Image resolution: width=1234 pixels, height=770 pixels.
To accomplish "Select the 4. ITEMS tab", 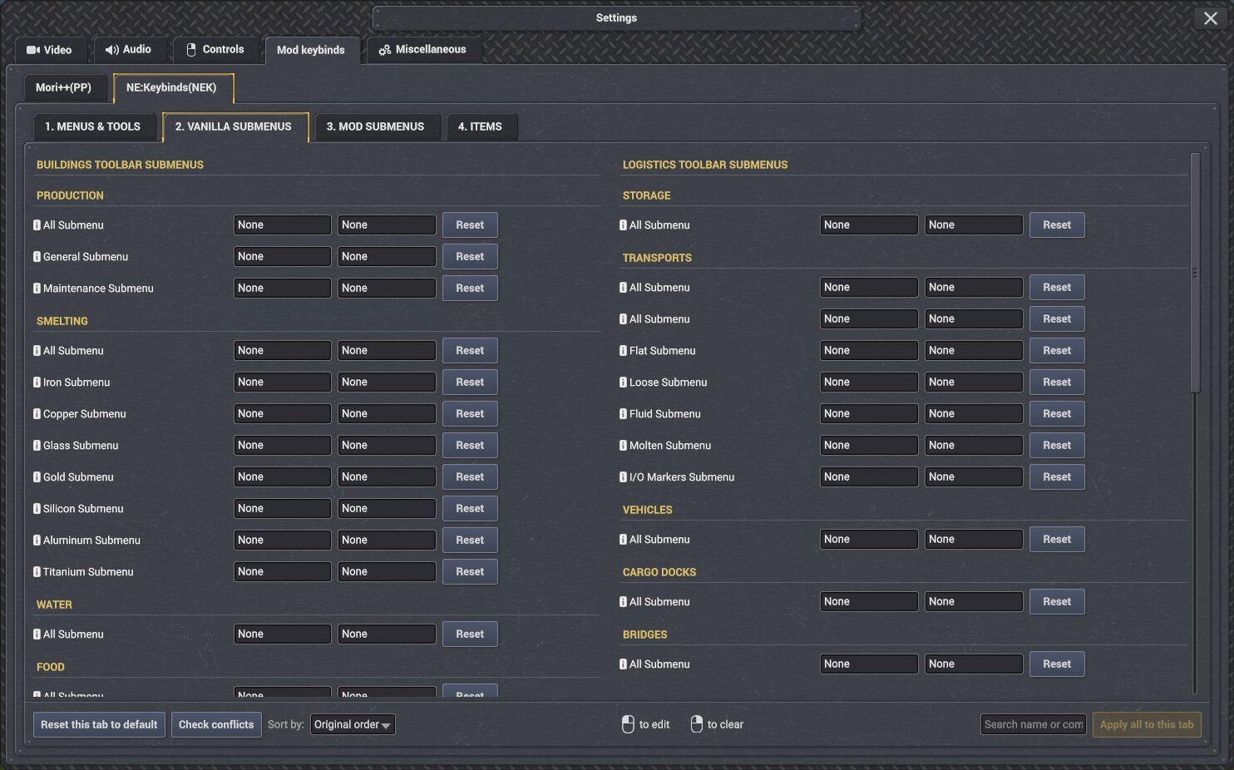I will click(480, 127).
